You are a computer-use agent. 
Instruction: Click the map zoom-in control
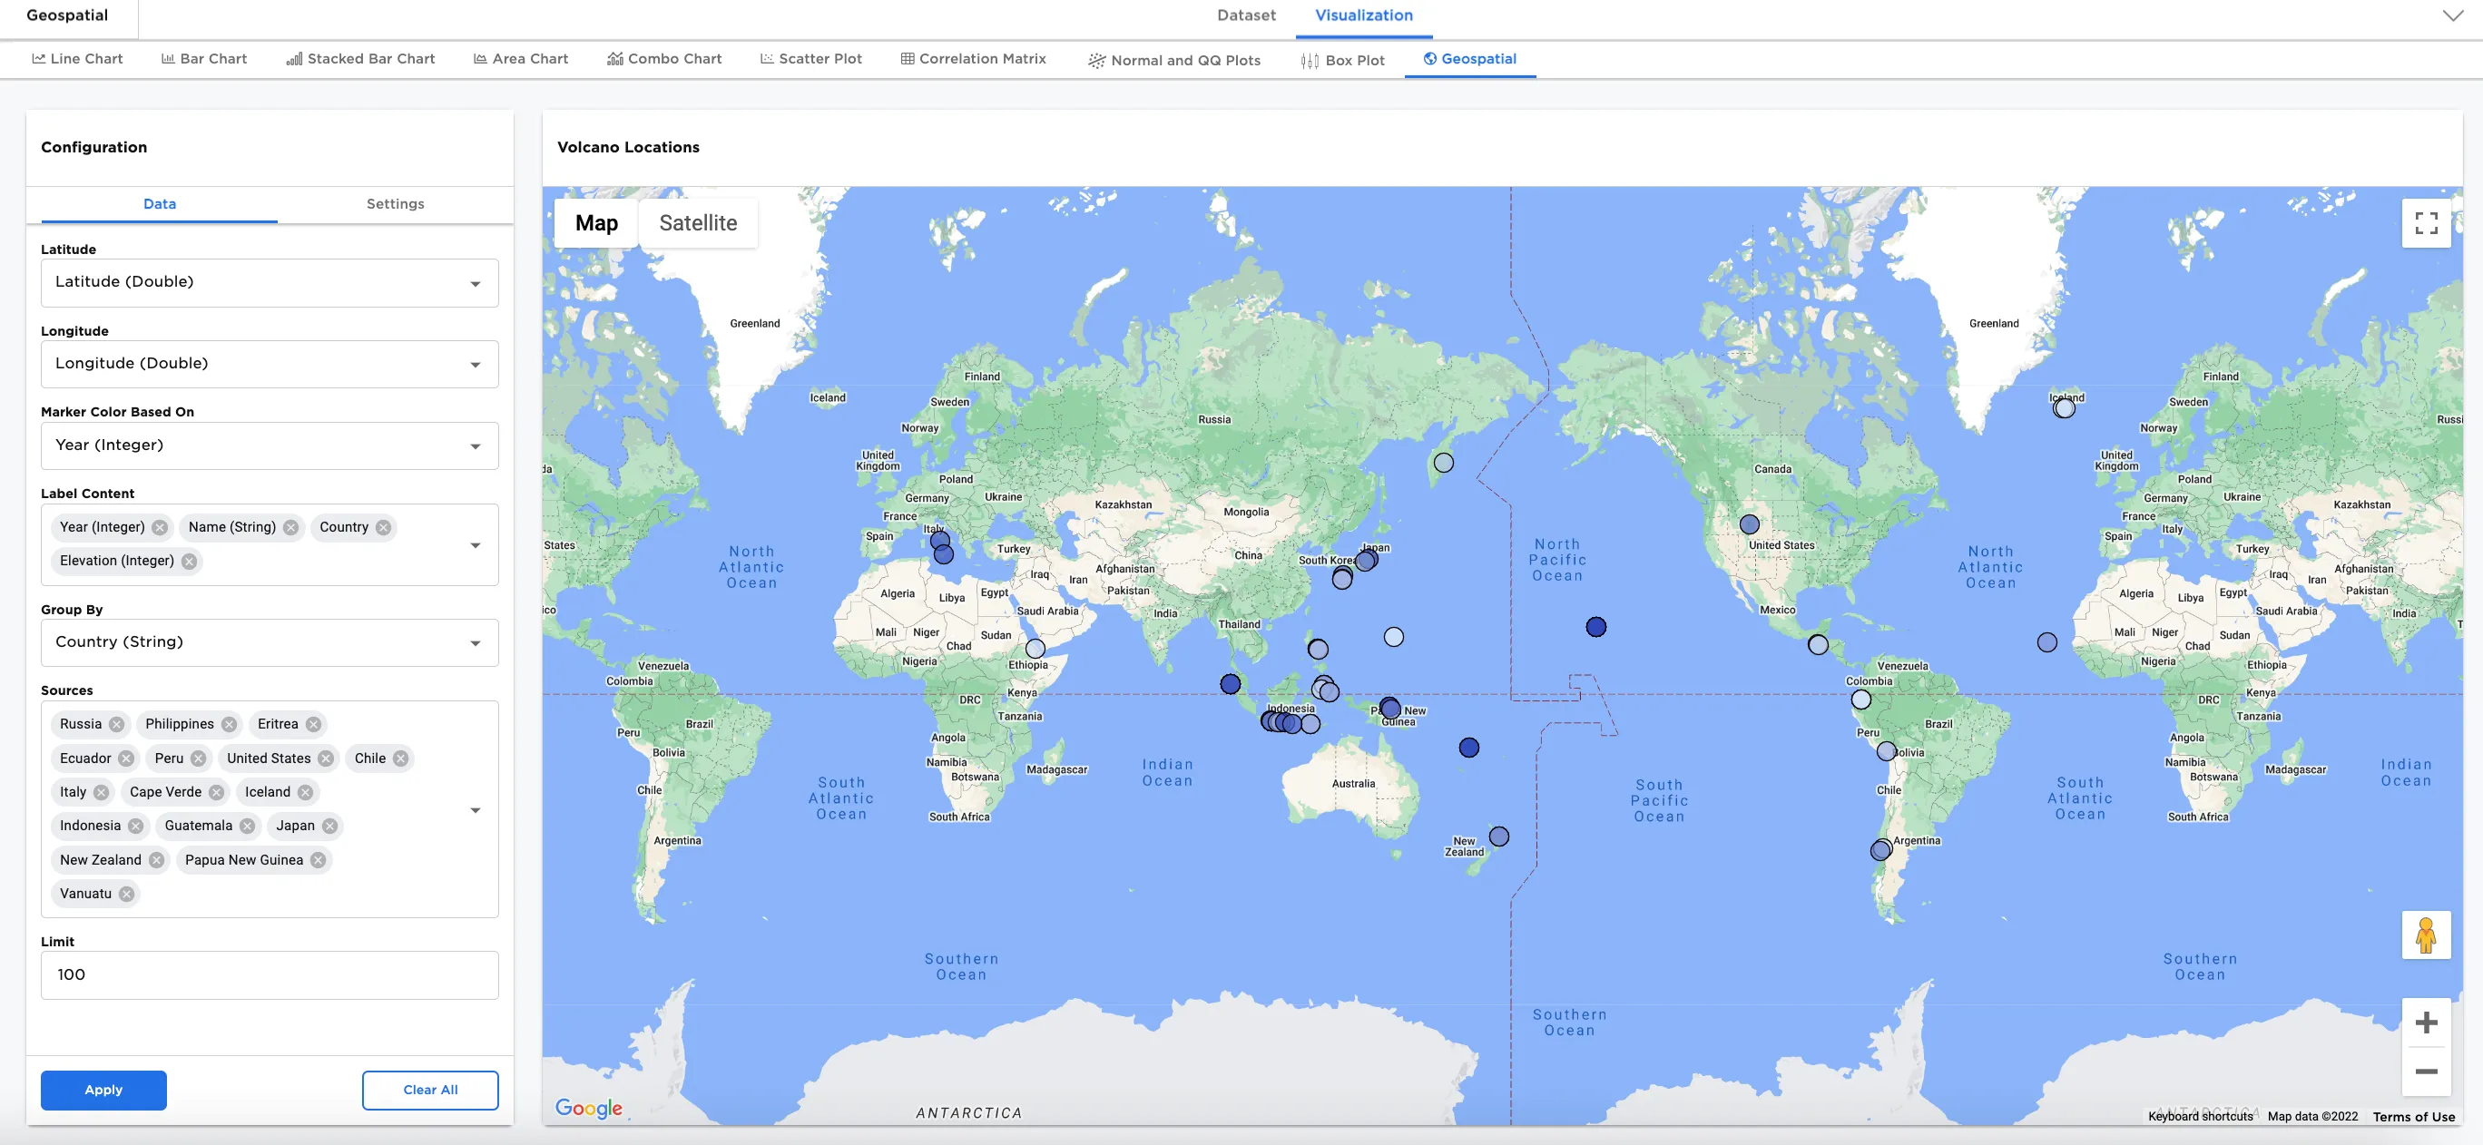(2427, 1022)
